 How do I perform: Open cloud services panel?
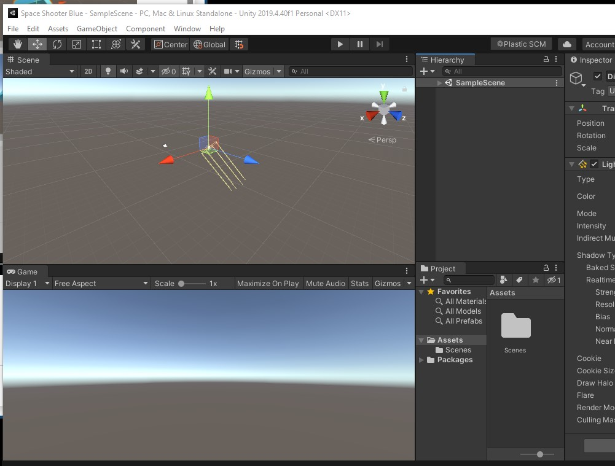[566, 44]
